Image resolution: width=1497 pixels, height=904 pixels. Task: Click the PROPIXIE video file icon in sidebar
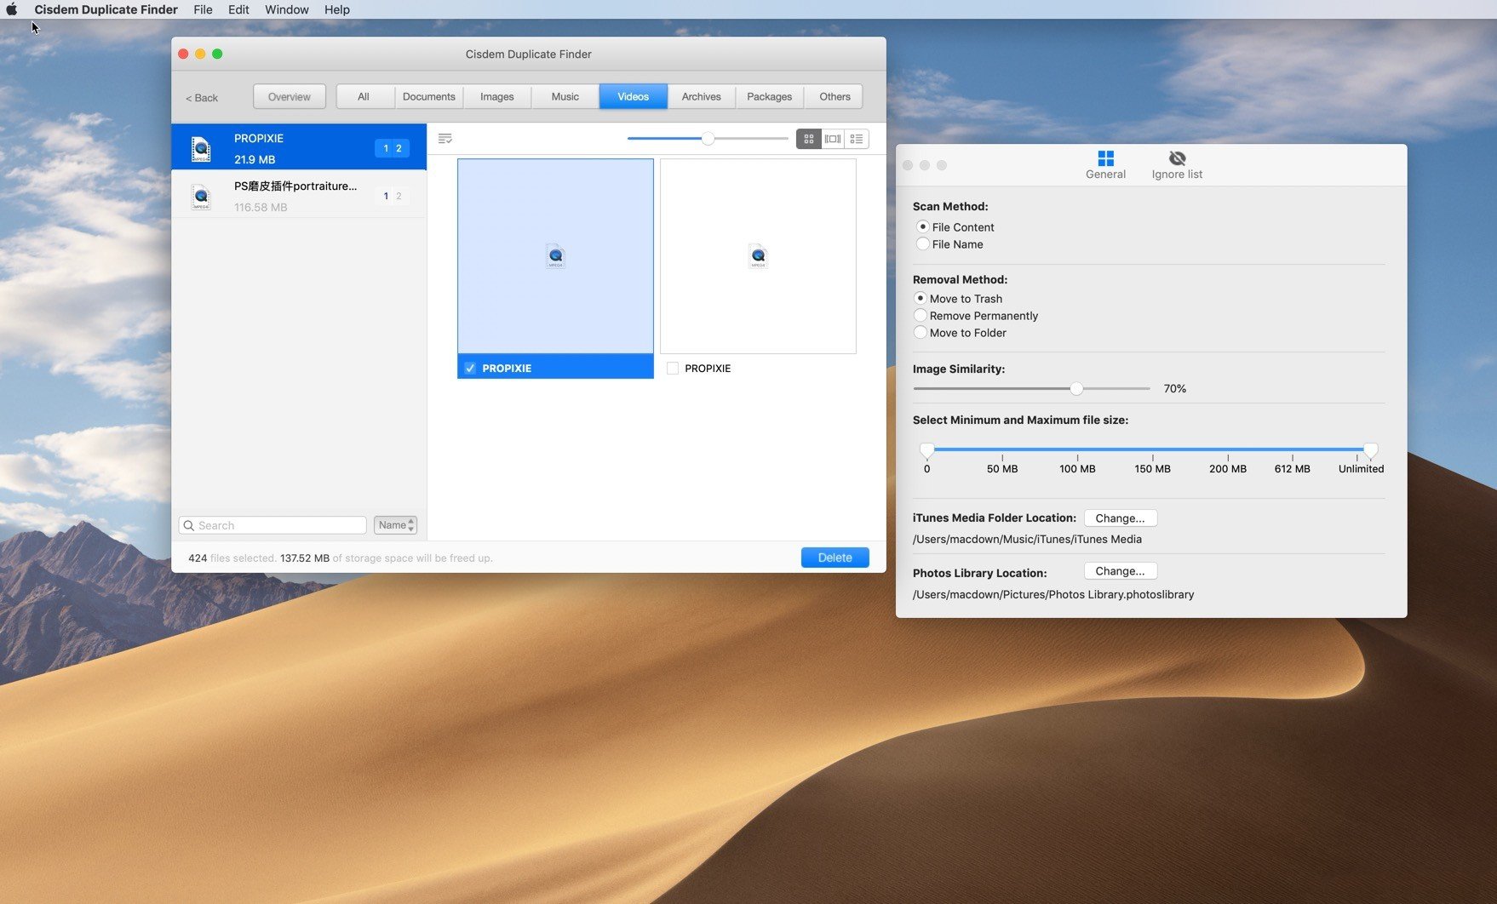click(201, 149)
